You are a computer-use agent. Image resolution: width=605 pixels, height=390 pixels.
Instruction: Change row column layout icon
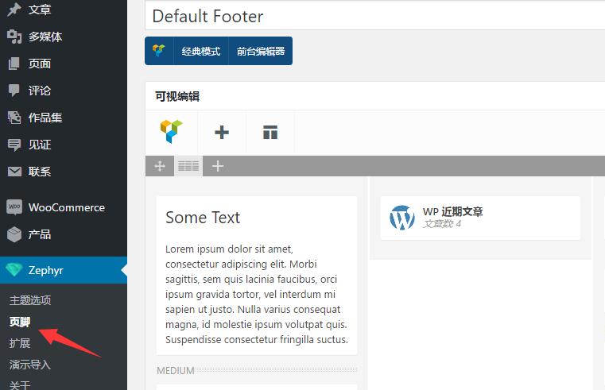coord(188,166)
